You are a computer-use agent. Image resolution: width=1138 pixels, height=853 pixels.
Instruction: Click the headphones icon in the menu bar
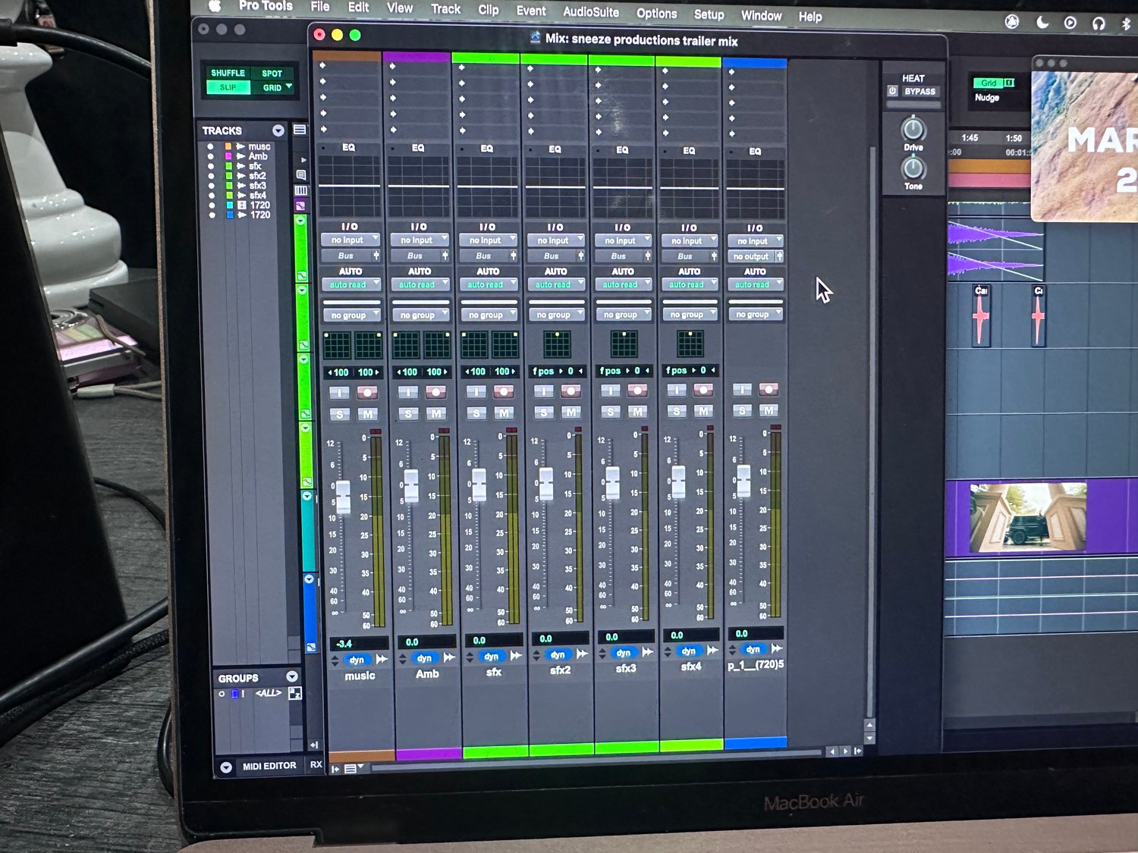pyautogui.click(x=1099, y=24)
